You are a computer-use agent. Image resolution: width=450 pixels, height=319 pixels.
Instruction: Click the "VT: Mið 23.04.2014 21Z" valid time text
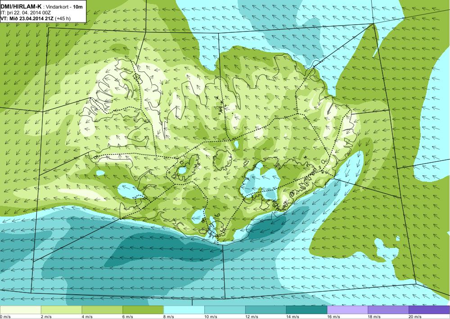27,18
